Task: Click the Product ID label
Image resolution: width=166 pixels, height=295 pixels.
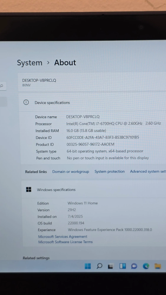Action: pyautogui.click(x=45, y=145)
